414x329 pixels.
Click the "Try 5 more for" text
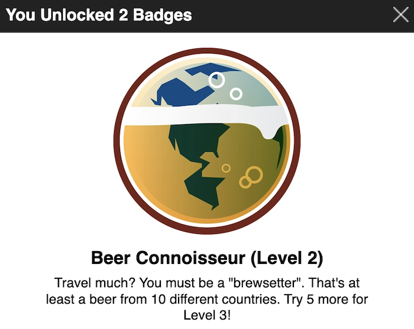click(x=326, y=297)
